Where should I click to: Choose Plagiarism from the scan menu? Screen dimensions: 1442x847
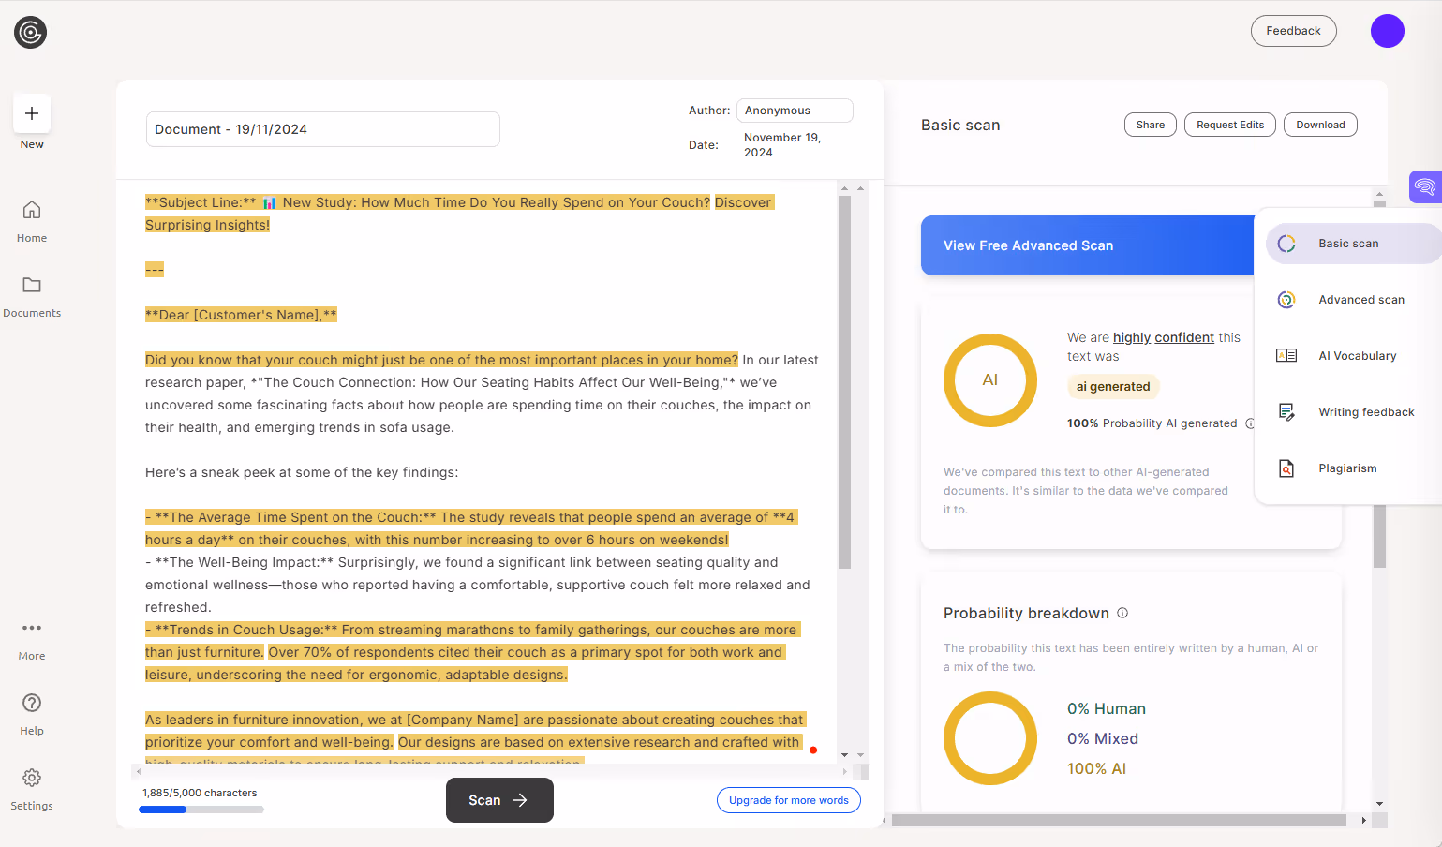(x=1286, y=468)
